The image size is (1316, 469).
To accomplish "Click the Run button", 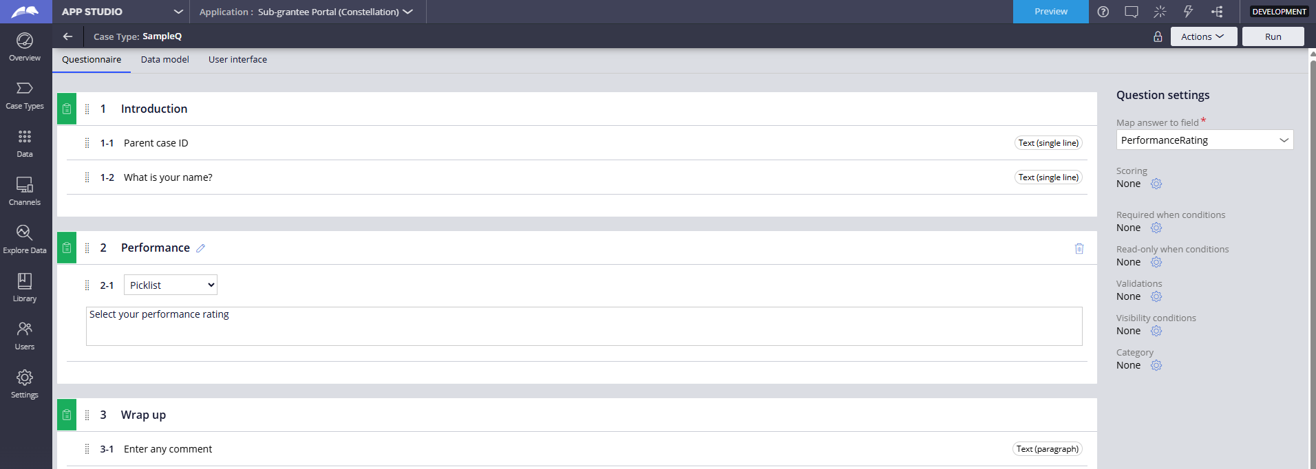I will 1273,36.
